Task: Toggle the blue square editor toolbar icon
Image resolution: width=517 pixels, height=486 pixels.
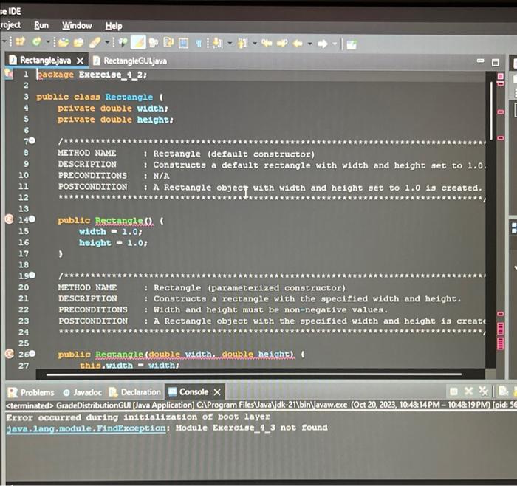Action: (184, 43)
